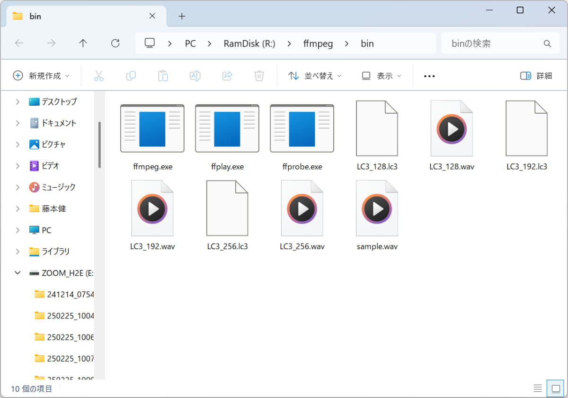The width and height of the screenshot is (568, 398).
Task: Click the 10 個の項目 status text
Action: (x=32, y=389)
